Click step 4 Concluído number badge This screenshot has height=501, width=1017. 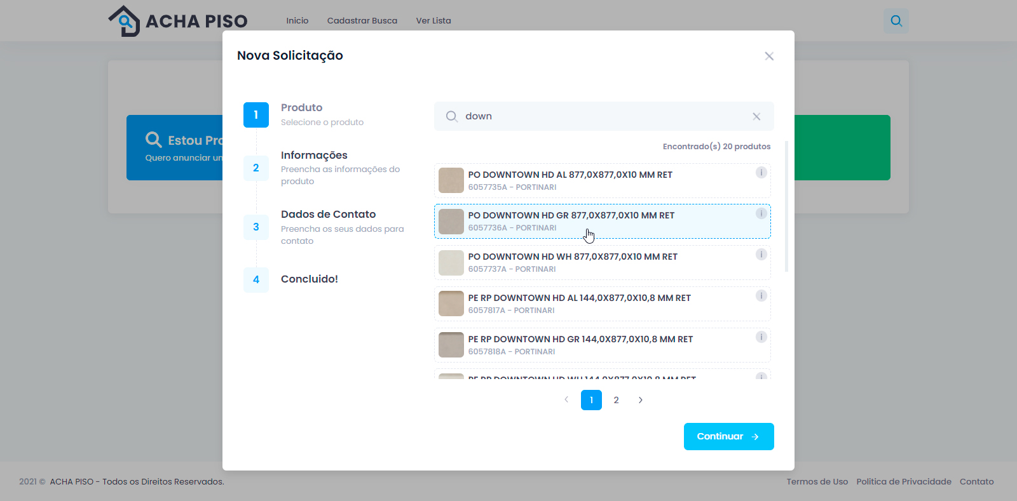tap(256, 279)
